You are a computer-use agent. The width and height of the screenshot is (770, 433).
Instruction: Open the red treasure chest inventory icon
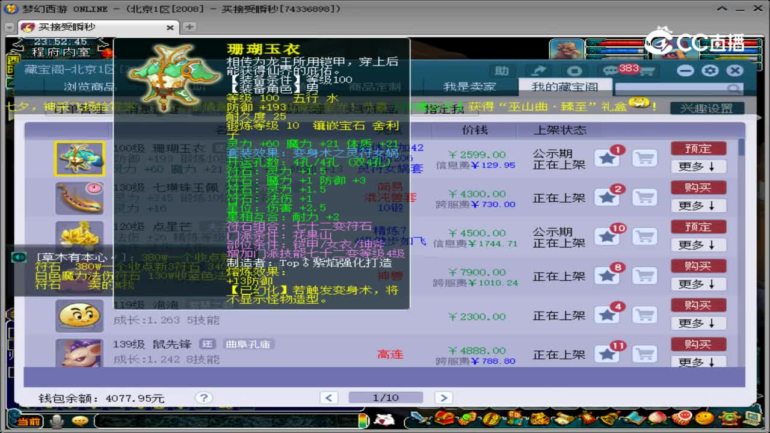(445, 419)
